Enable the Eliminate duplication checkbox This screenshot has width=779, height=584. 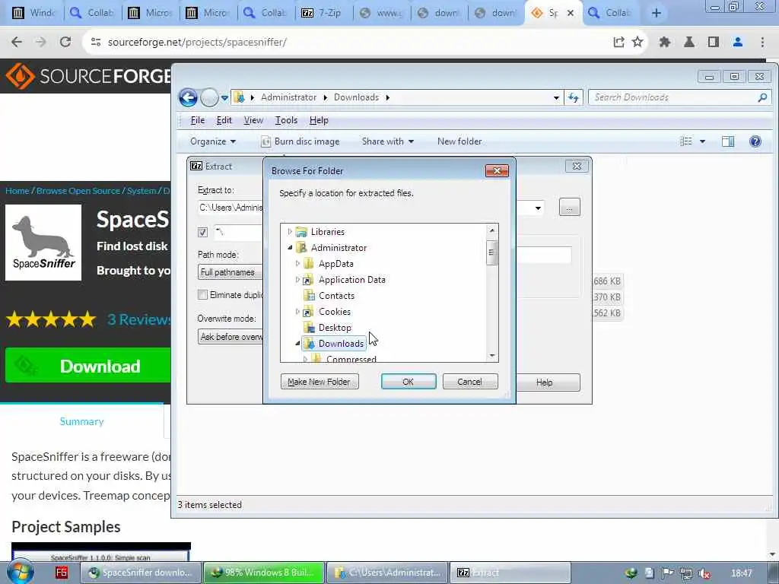coord(202,295)
